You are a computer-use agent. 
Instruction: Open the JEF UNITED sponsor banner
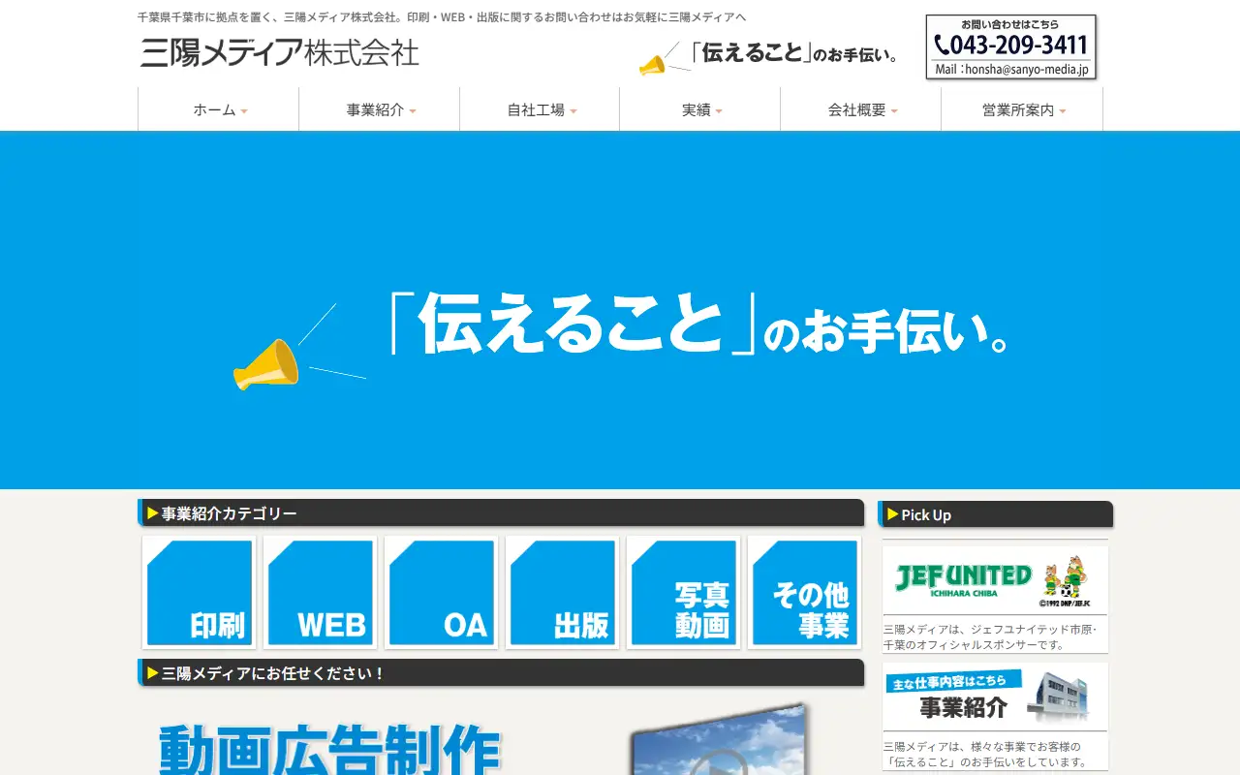995,579
